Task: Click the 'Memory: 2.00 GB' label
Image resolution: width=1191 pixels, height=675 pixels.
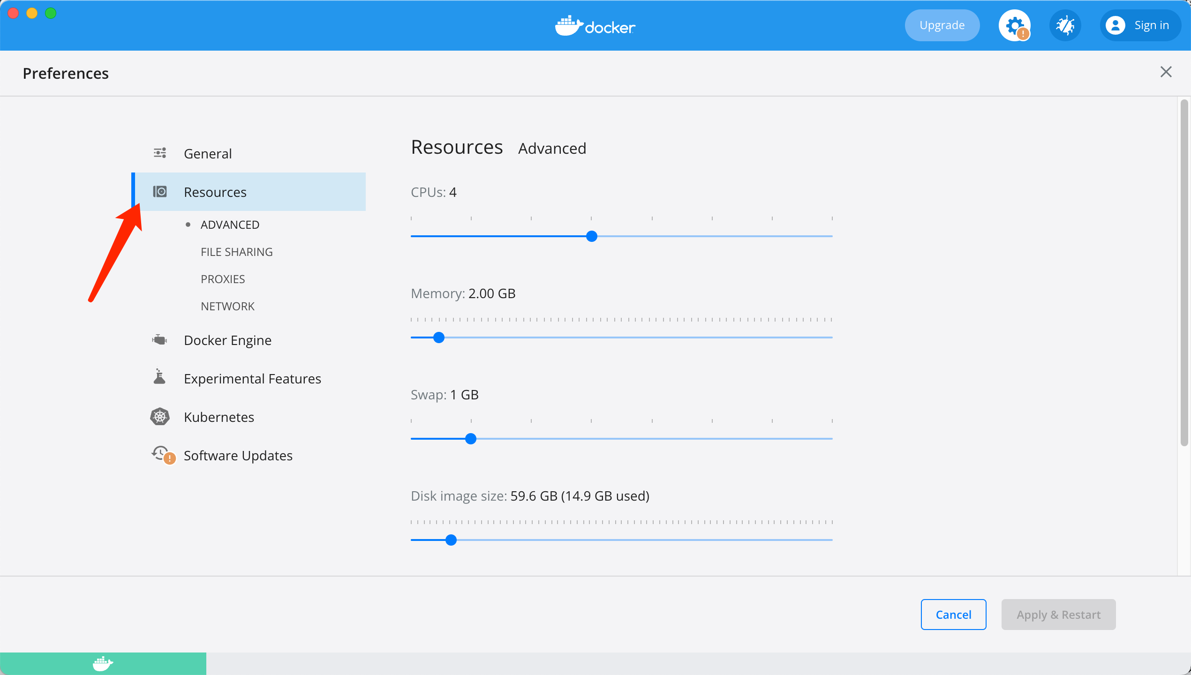Action: [x=463, y=293]
